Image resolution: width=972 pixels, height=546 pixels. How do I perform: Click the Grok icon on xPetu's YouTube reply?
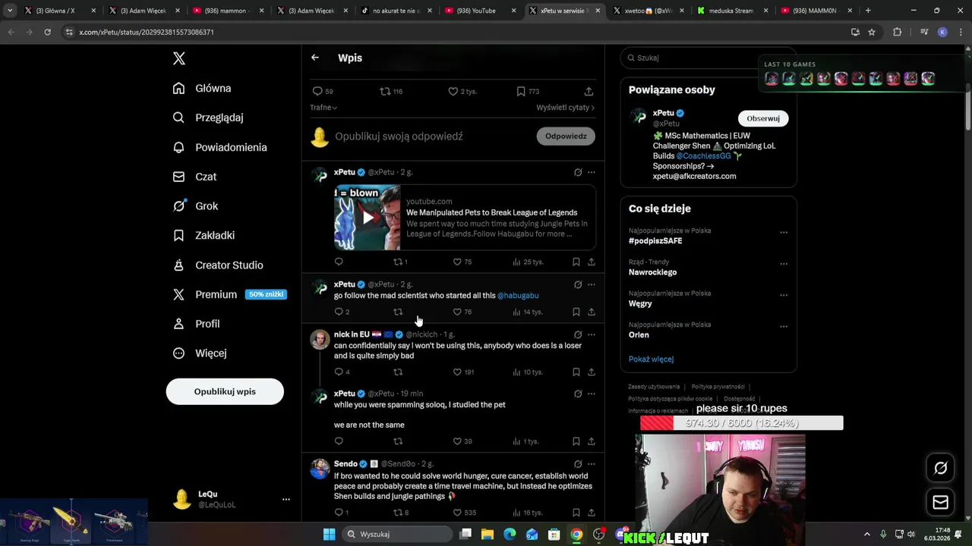[x=578, y=172]
